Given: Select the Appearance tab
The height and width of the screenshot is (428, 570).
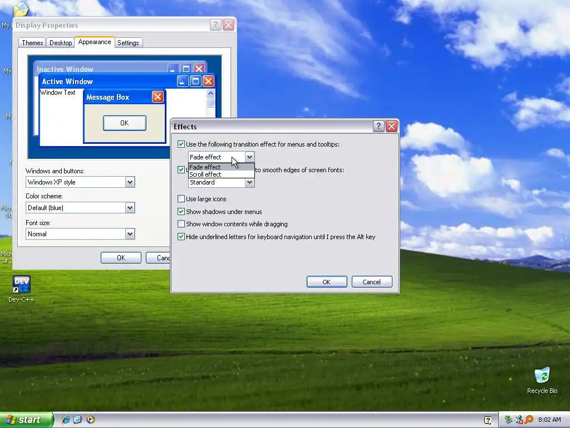Looking at the screenshot, I should (95, 42).
